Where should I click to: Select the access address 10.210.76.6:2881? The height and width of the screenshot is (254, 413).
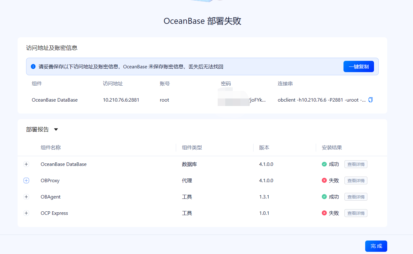pos(121,100)
